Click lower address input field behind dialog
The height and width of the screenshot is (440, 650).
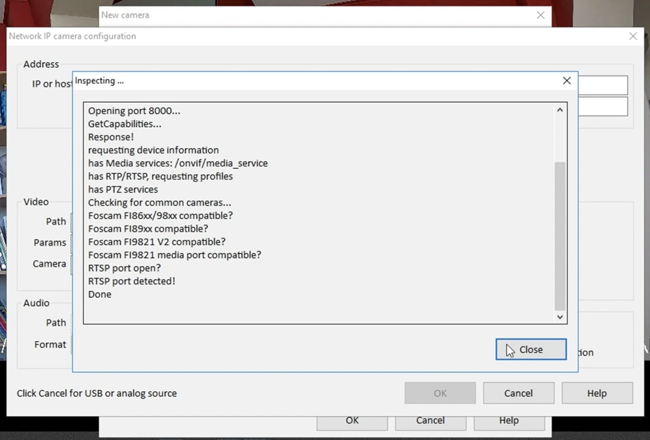point(603,106)
